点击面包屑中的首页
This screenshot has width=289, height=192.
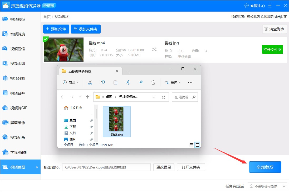(47, 16)
